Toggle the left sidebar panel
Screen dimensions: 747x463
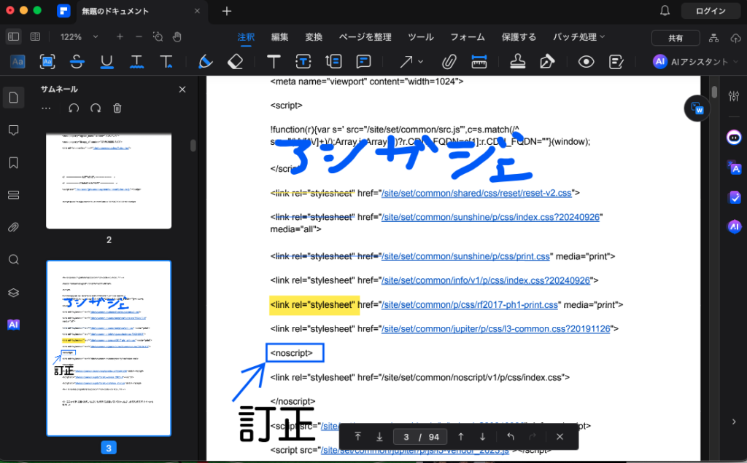pos(13,36)
